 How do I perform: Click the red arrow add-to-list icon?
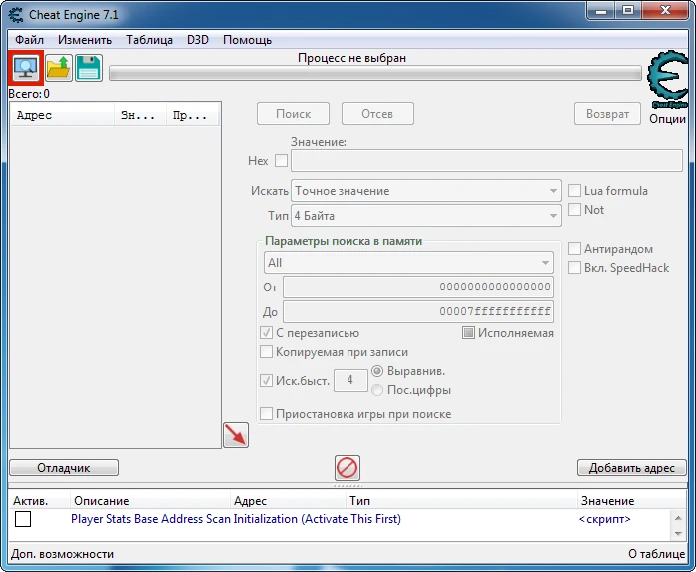coord(235,435)
